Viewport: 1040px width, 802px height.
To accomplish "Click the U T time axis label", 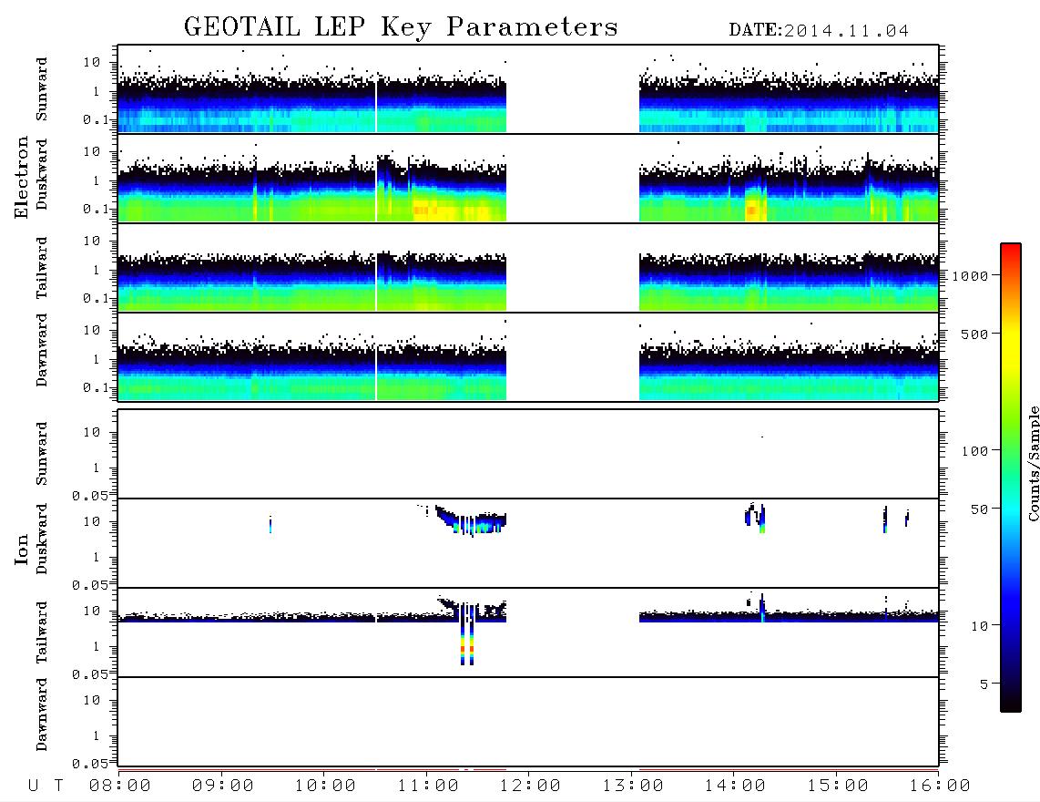I will 46,787.
